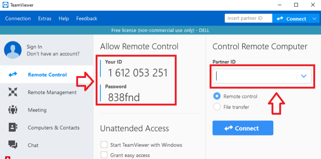The image size is (321, 159).
Task: Enable Start TeamViewer with Windows checkbox
Action: (104, 145)
